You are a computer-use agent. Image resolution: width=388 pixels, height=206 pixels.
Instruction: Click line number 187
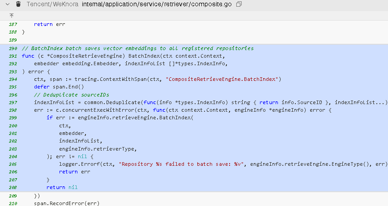pyautogui.click(x=13, y=24)
